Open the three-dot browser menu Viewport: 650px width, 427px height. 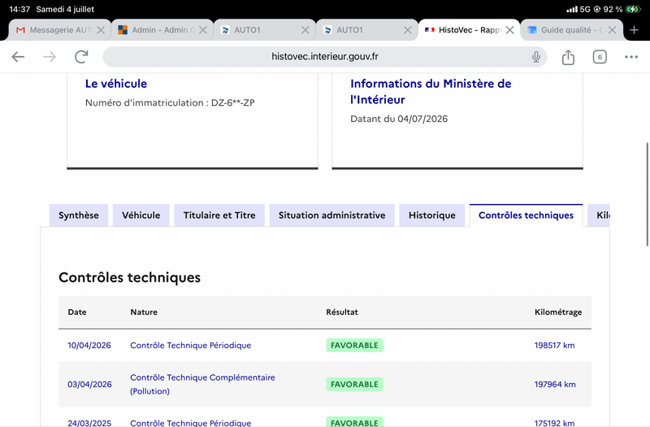[x=631, y=57]
